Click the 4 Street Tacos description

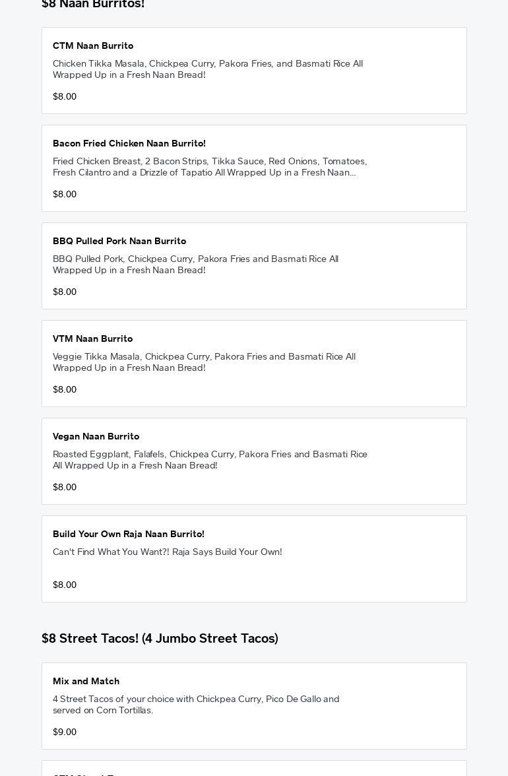(196, 705)
